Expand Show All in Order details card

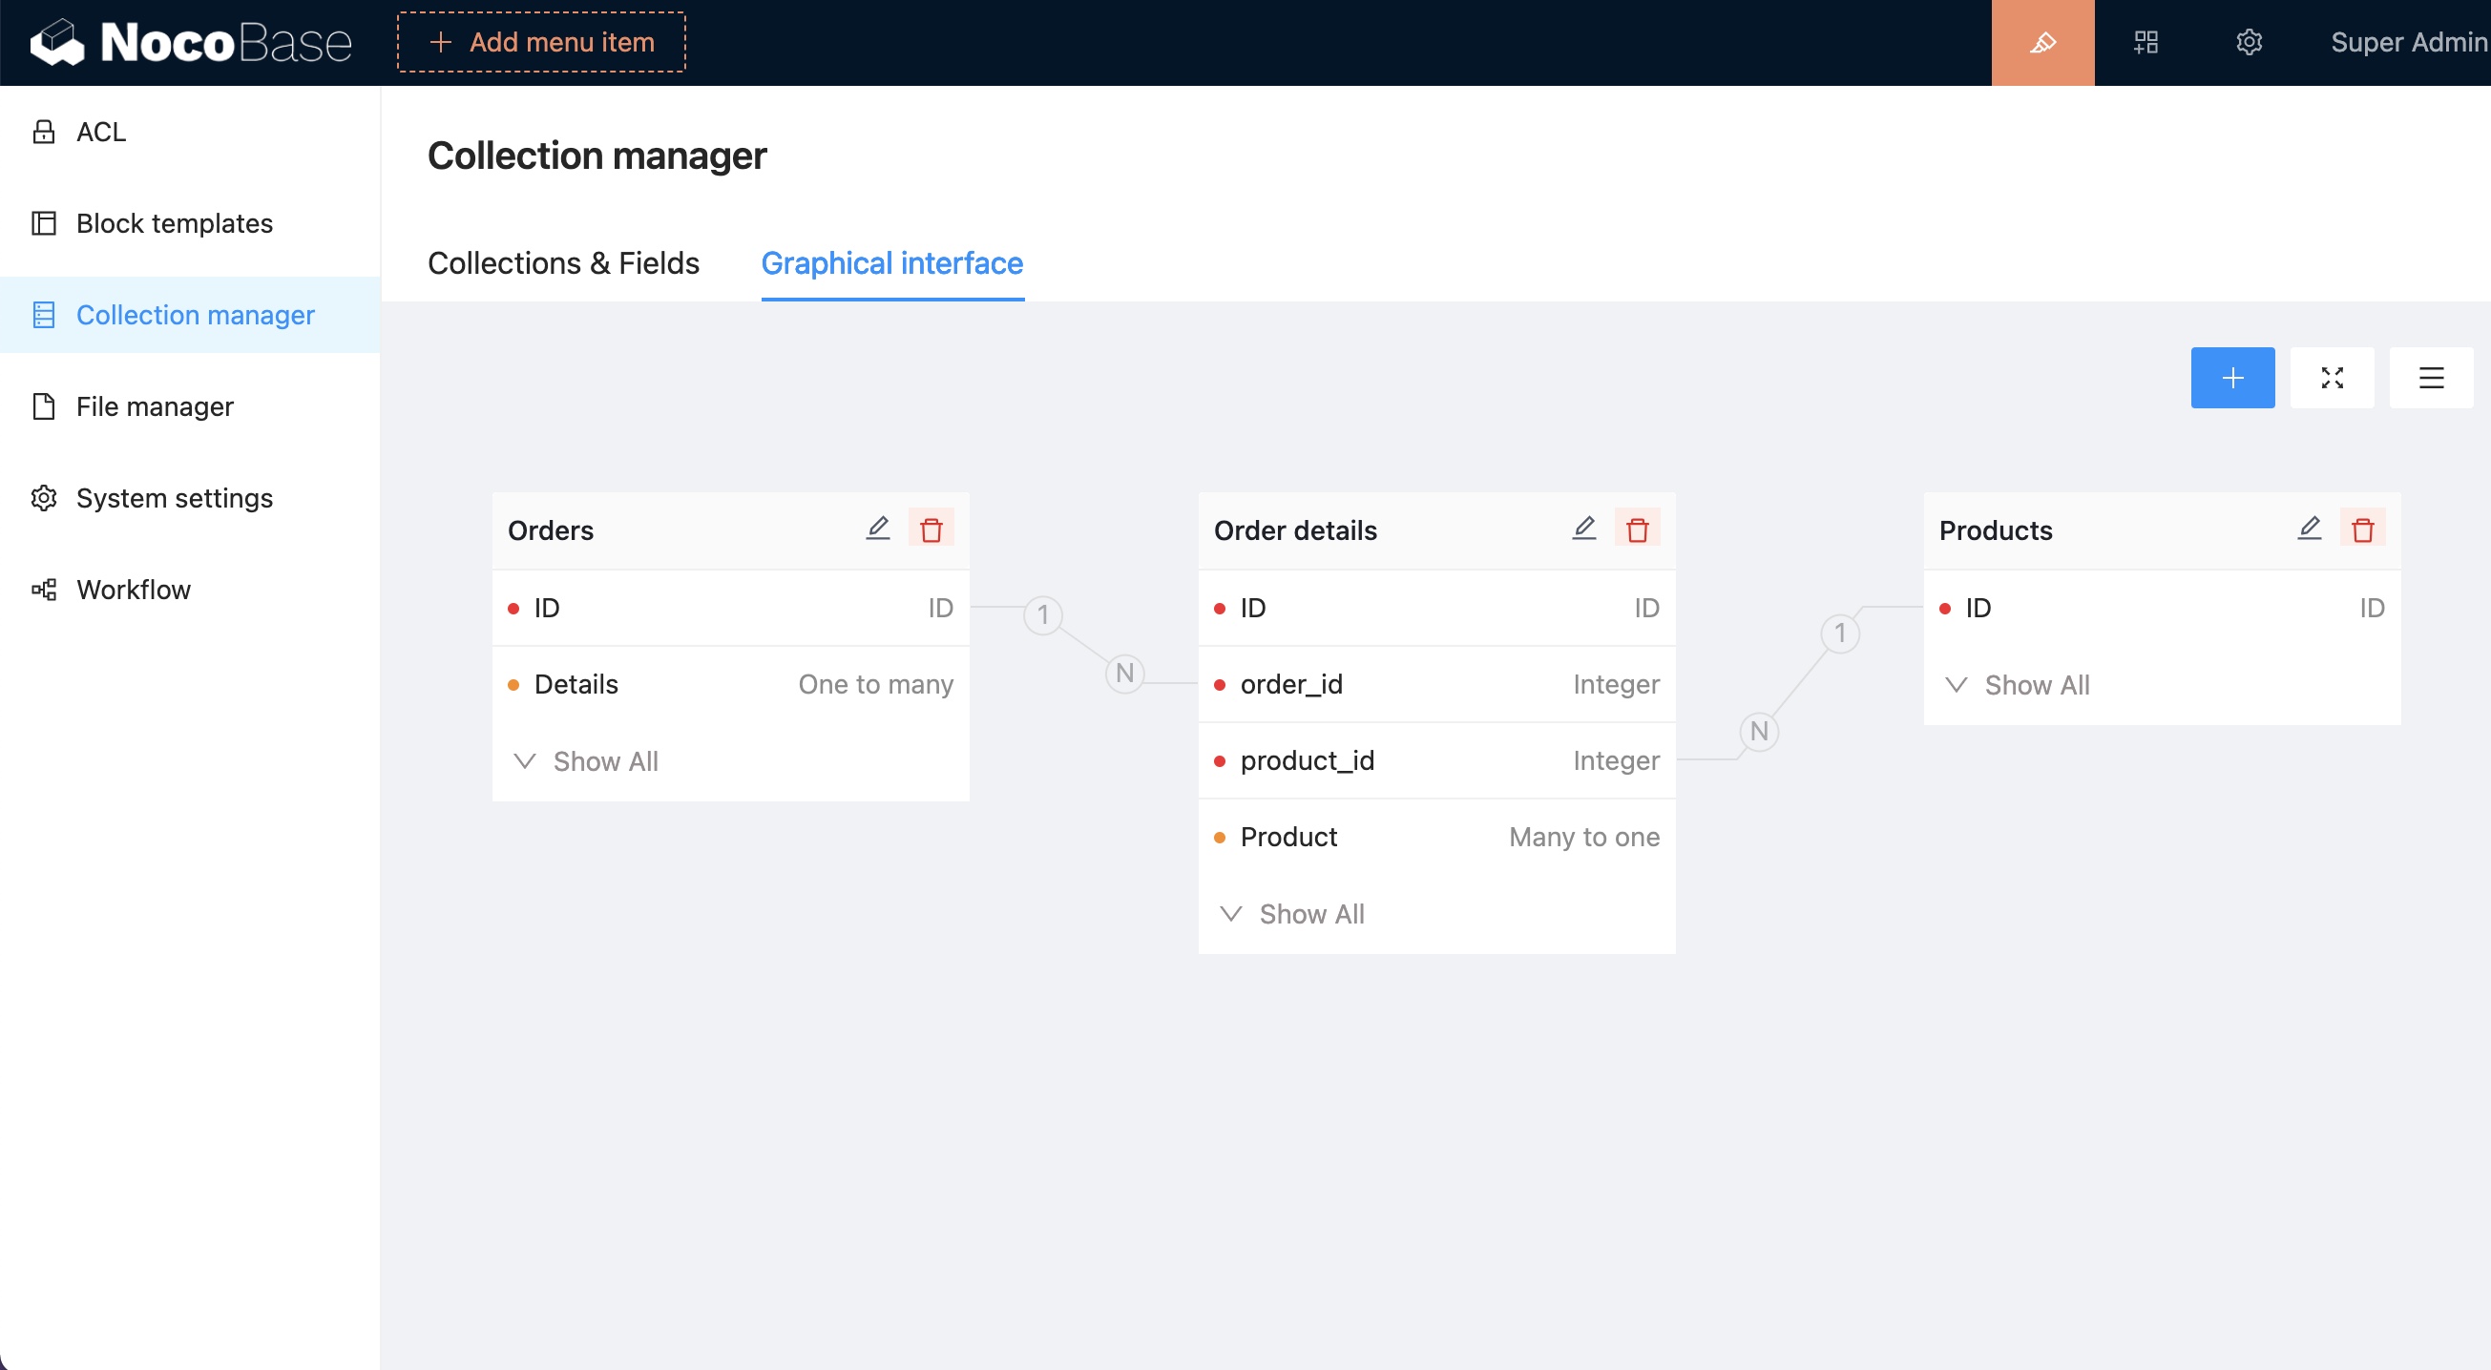coord(1293,915)
